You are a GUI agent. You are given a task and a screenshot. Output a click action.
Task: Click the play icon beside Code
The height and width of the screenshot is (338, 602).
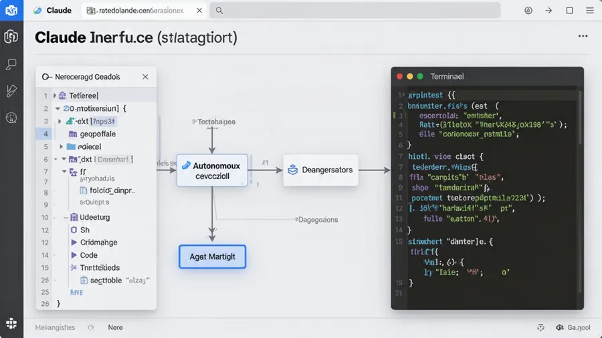74,255
